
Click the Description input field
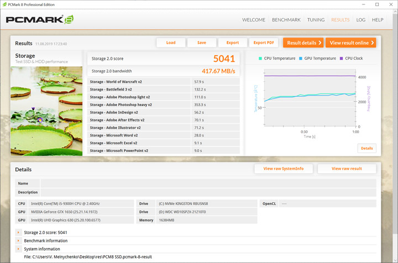click(x=208, y=192)
